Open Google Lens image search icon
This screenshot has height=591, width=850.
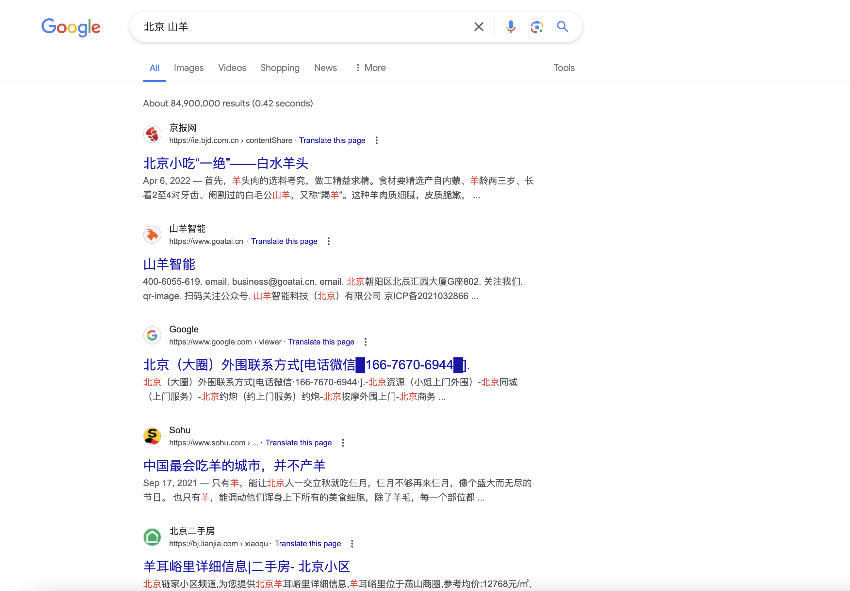click(x=536, y=27)
